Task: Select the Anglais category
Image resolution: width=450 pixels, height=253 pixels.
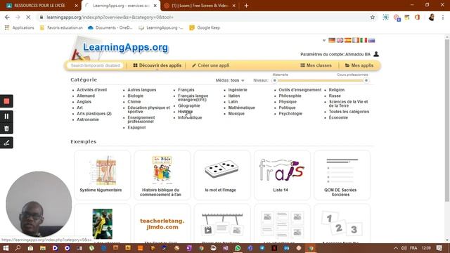Action: (x=84, y=102)
